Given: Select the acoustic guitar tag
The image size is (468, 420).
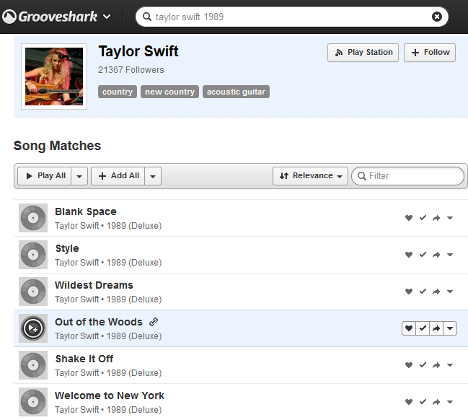Looking at the screenshot, I should 236,92.
